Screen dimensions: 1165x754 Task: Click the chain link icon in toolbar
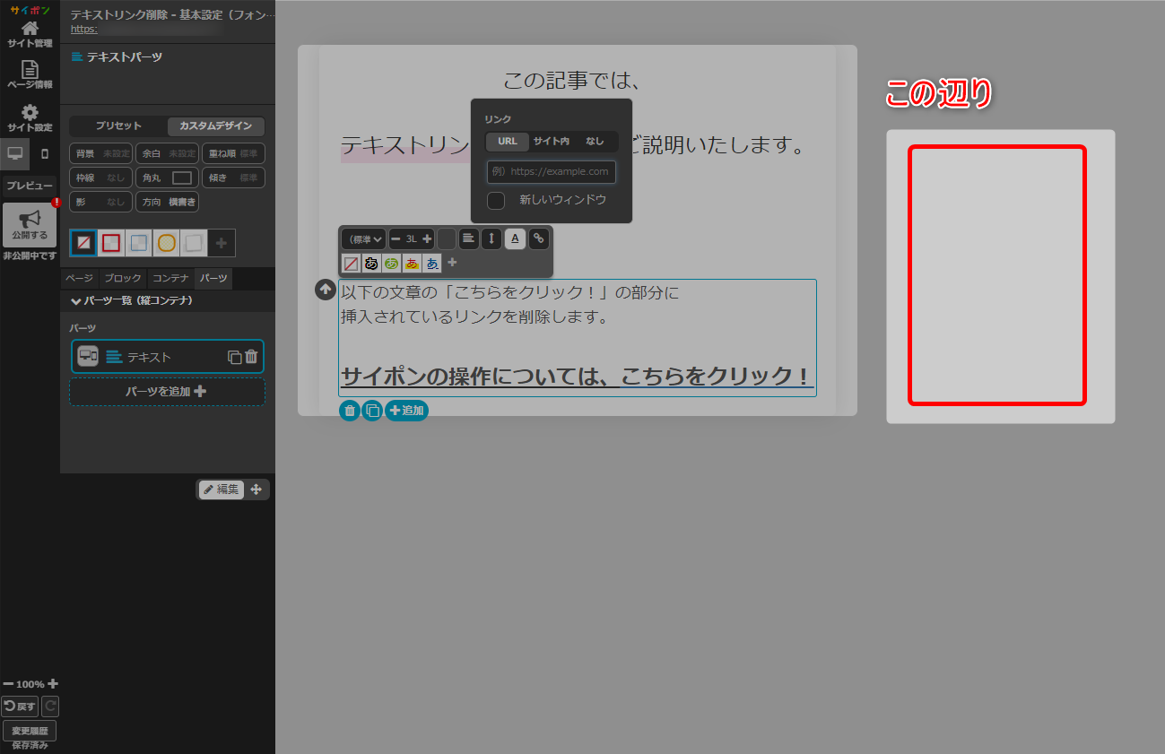coord(538,238)
